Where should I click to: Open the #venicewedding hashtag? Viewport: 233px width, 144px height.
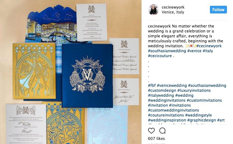click(x=172, y=85)
